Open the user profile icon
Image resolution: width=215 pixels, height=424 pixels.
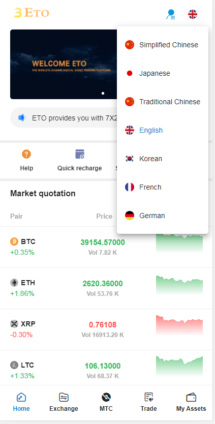pyautogui.click(x=171, y=14)
